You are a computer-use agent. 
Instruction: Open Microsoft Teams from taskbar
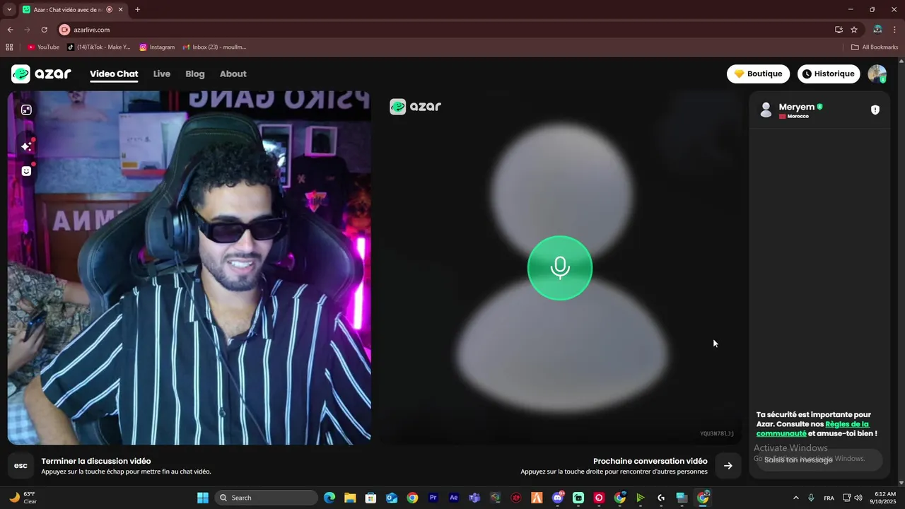[474, 498]
